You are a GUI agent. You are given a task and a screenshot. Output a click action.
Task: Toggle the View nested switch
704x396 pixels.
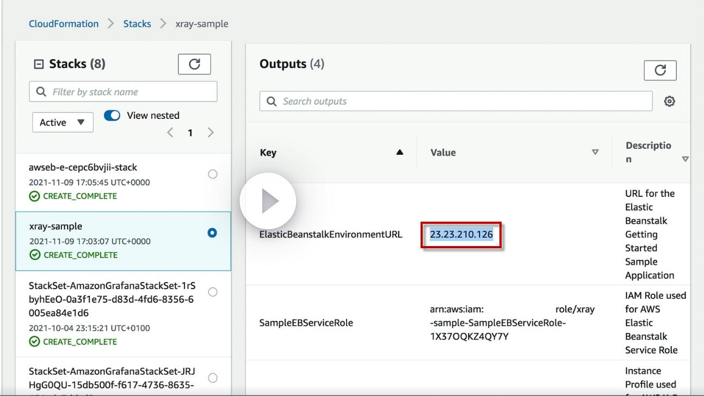click(x=112, y=116)
